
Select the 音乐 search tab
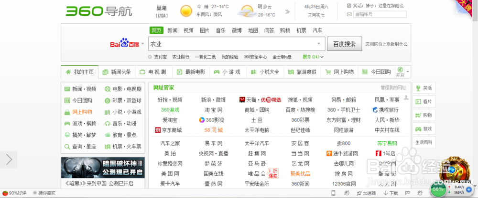pos(221,30)
